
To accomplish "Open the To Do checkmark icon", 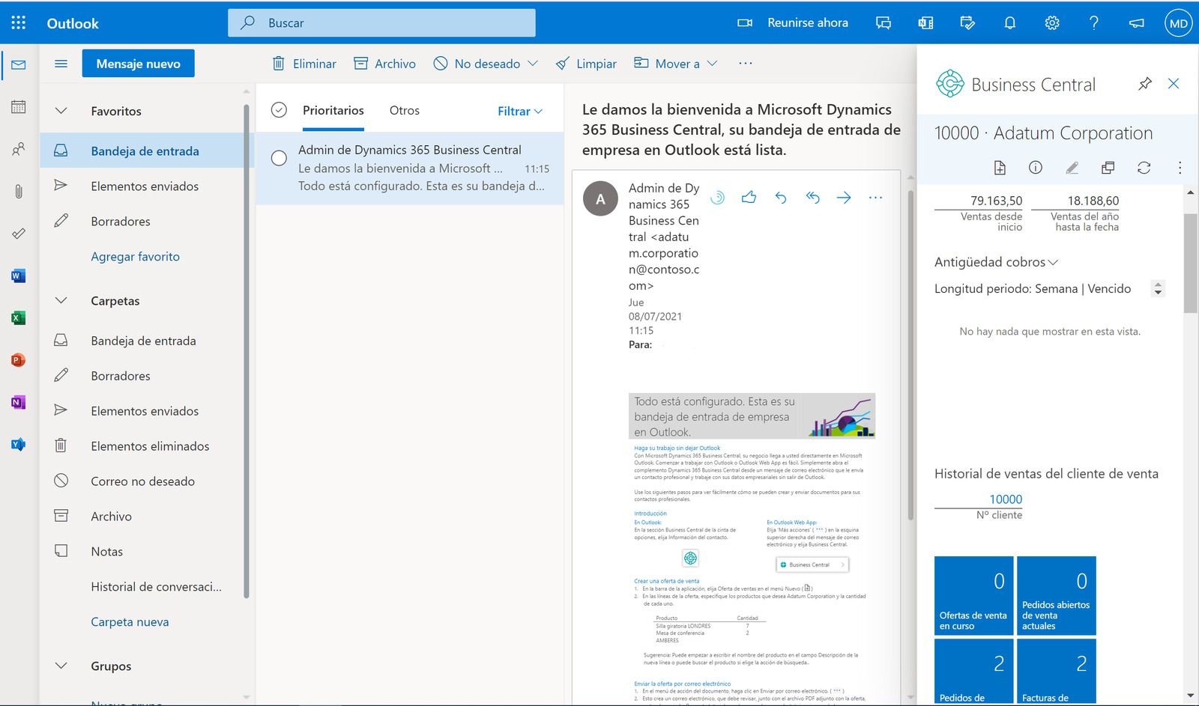I will (x=19, y=234).
